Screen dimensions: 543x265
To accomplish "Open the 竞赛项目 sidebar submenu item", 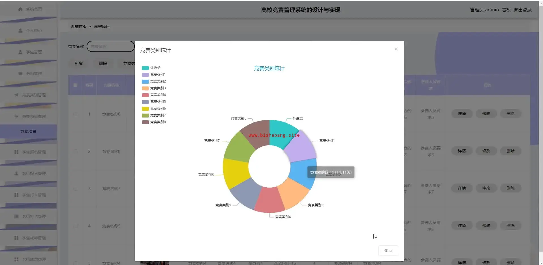I will click(28, 131).
